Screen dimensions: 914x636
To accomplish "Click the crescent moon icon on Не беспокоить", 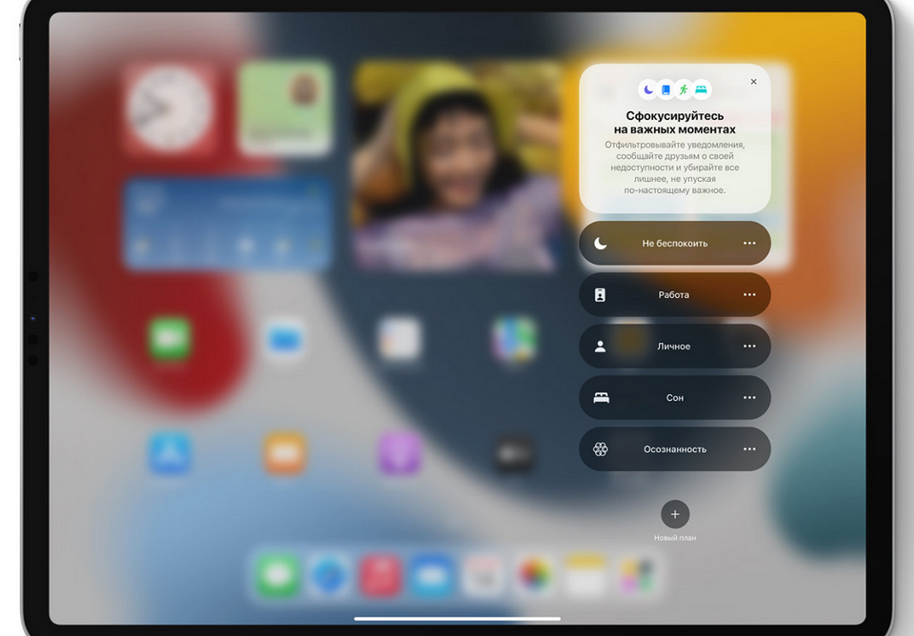I will click(x=600, y=243).
